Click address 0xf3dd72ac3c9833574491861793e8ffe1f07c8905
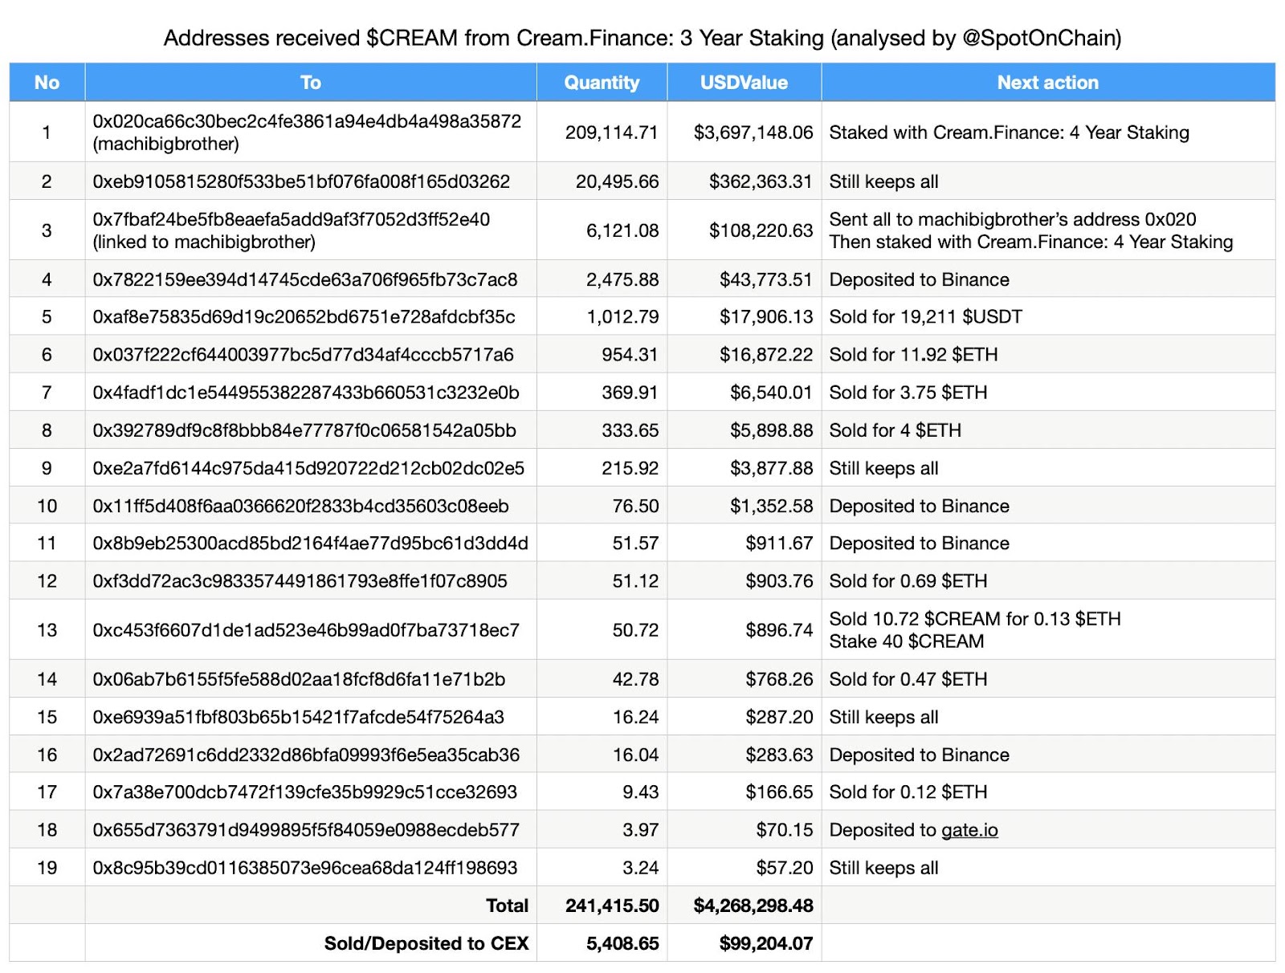 (x=300, y=581)
